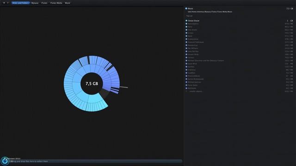Click the color dot beside Lana Del Rey
The width and height of the screenshot is (296, 166).
point(186,51)
